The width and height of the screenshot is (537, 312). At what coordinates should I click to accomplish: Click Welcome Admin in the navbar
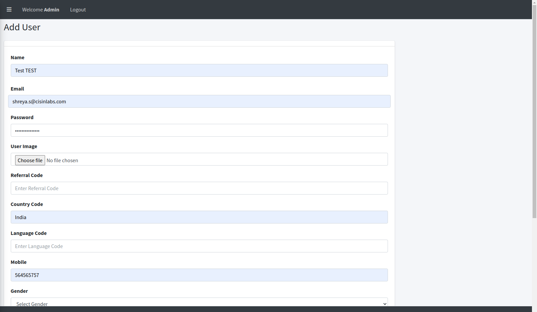[x=41, y=10]
